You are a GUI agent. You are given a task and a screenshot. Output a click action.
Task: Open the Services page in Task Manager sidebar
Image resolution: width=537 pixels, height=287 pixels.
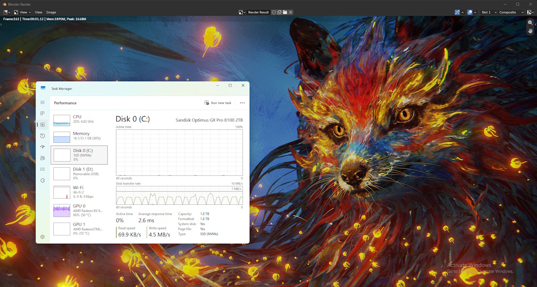click(x=43, y=180)
